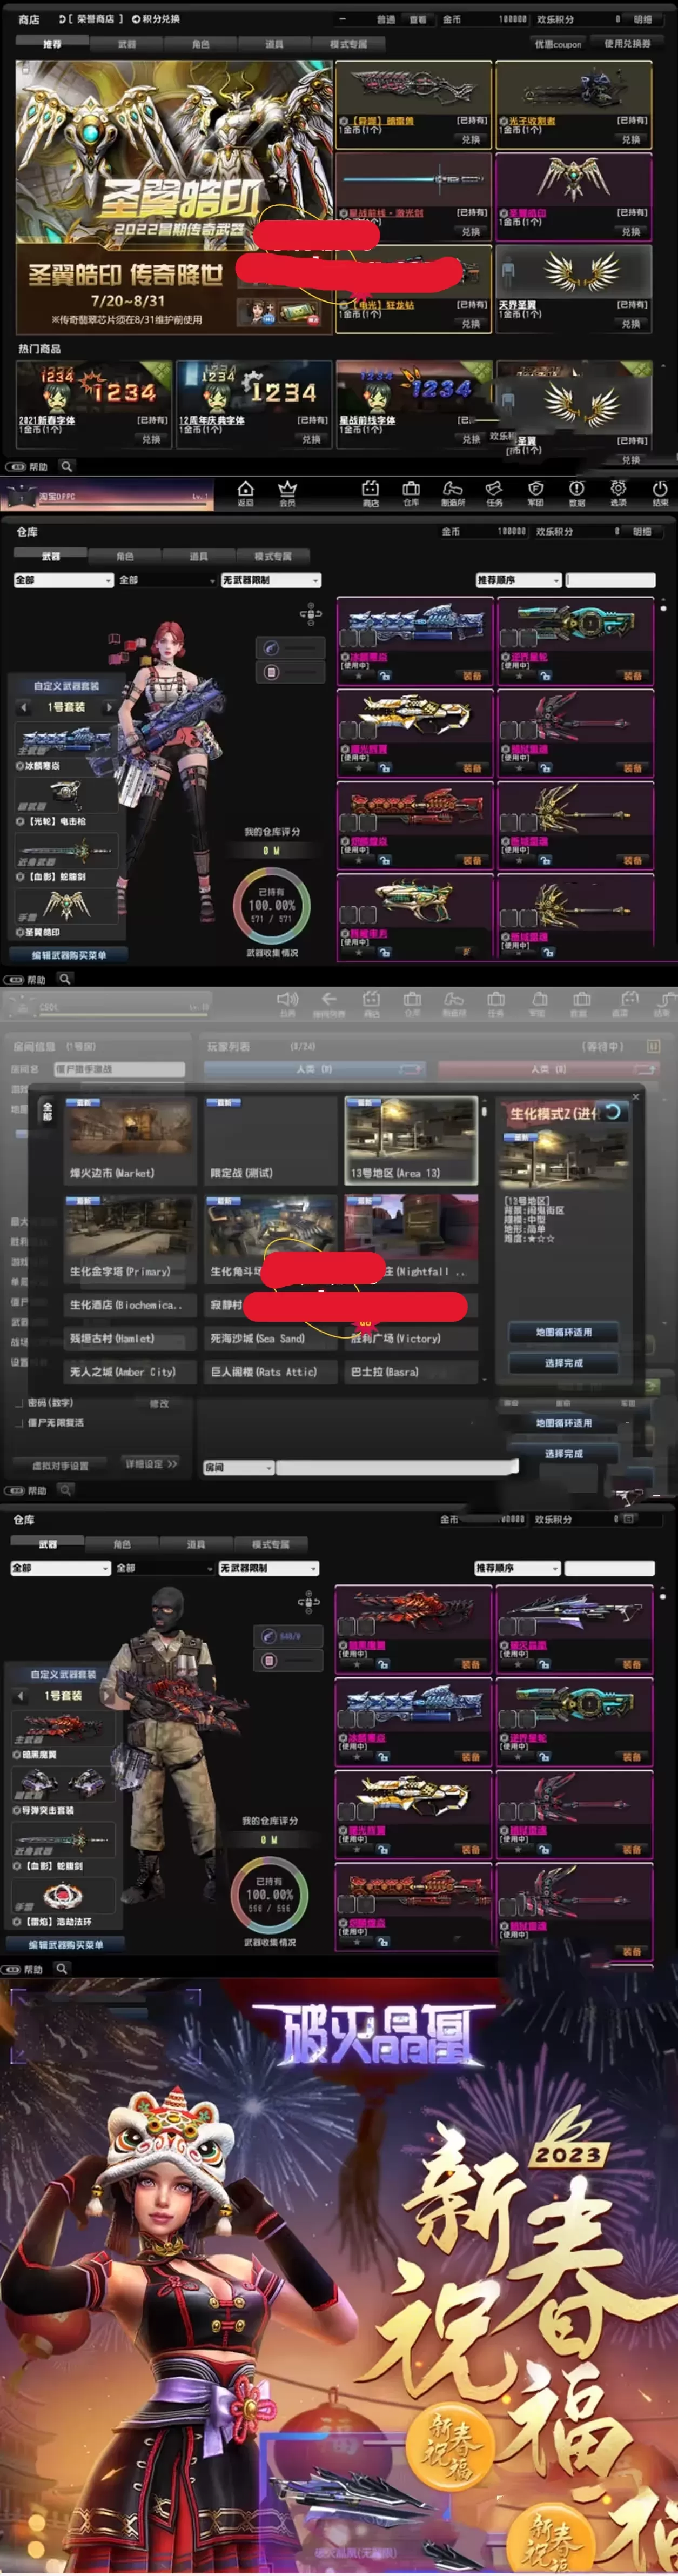Open the 推荐顺序 sort dropdown in the warehouse

tap(518, 580)
